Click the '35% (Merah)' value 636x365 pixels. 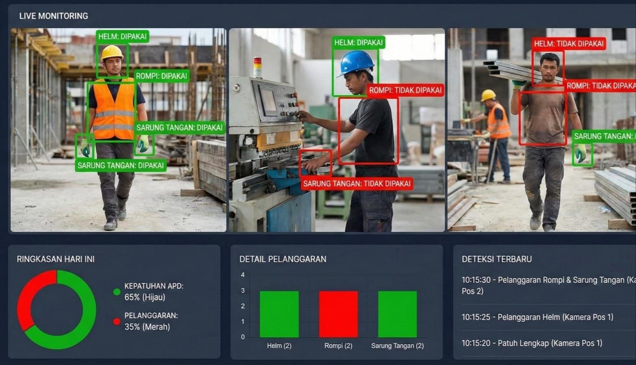[x=147, y=327]
